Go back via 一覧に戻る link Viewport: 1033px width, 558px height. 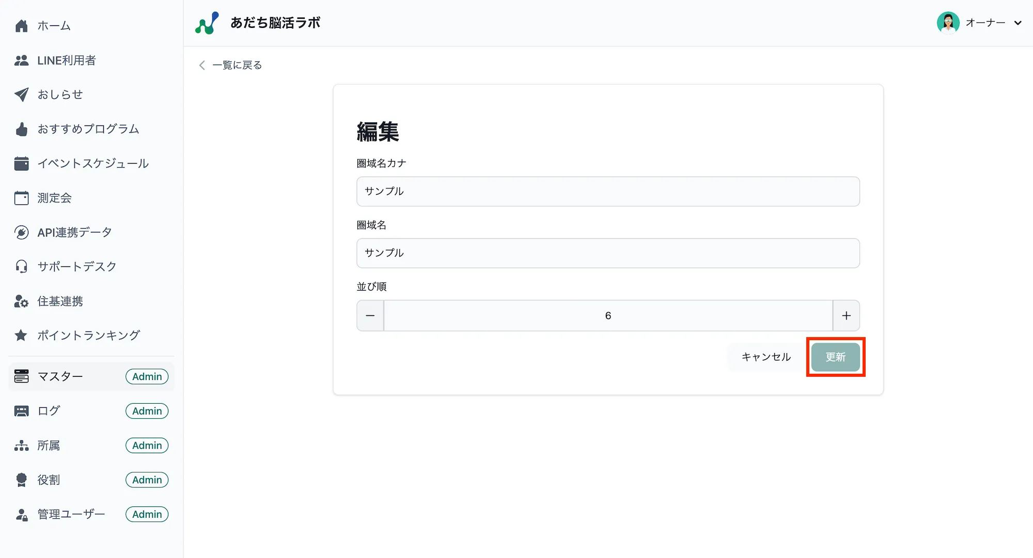click(230, 65)
